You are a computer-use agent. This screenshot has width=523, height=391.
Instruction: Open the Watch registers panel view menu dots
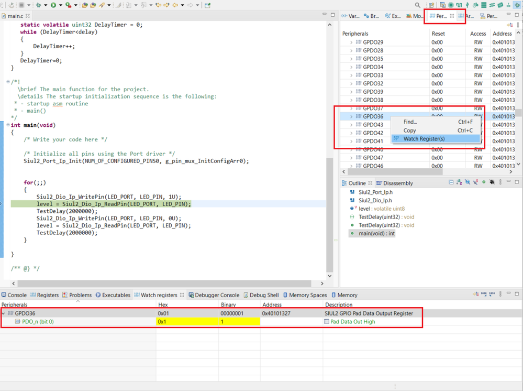coord(500,294)
